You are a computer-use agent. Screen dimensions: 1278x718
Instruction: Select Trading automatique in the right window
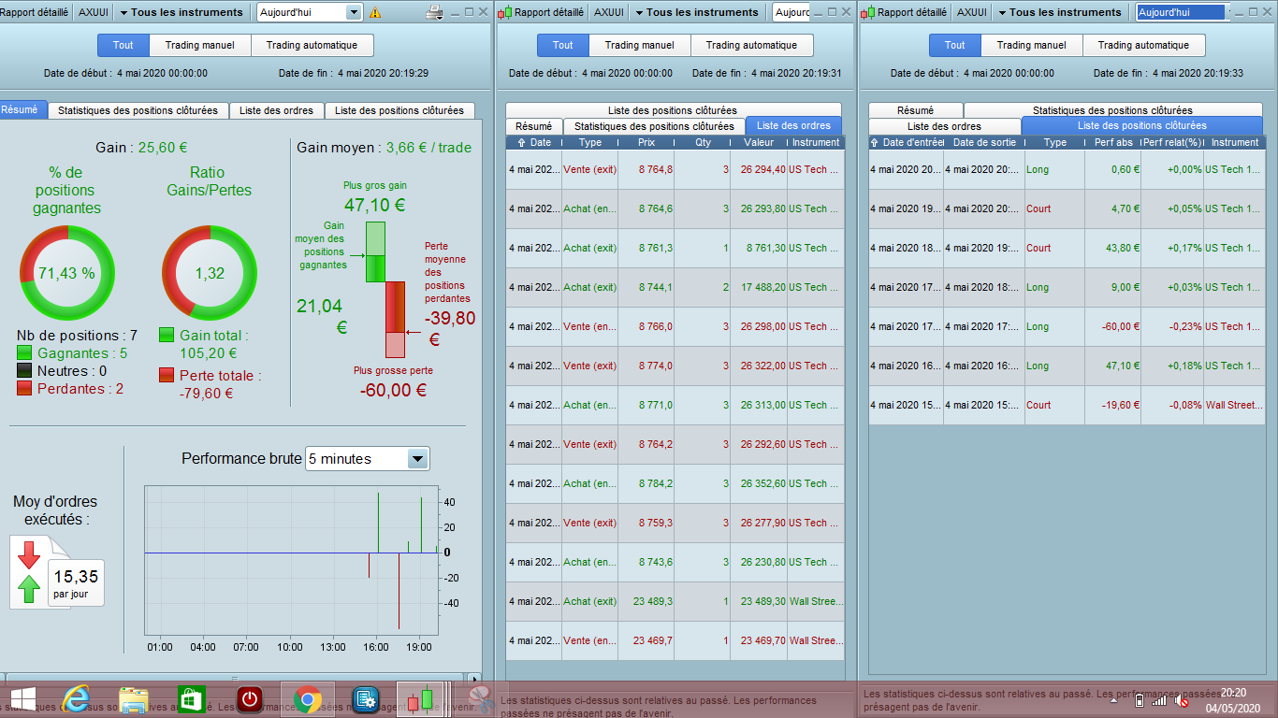tap(1143, 45)
